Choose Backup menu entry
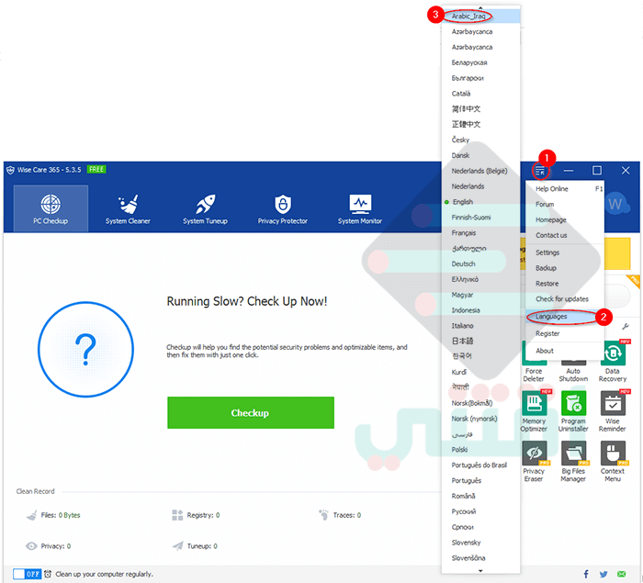Viewport: 643px width, 583px height. (565, 268)
